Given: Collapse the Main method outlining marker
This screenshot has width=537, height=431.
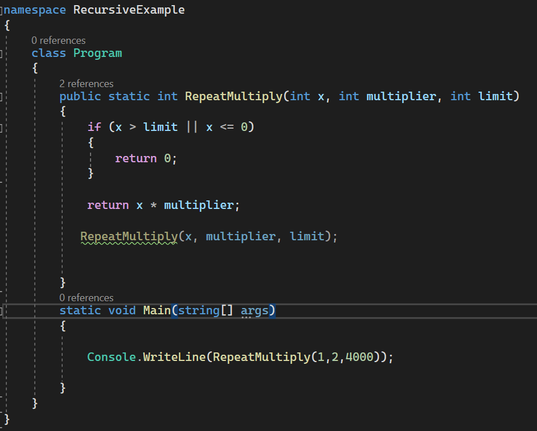Looking at the screenshot, I should [1, 311].
